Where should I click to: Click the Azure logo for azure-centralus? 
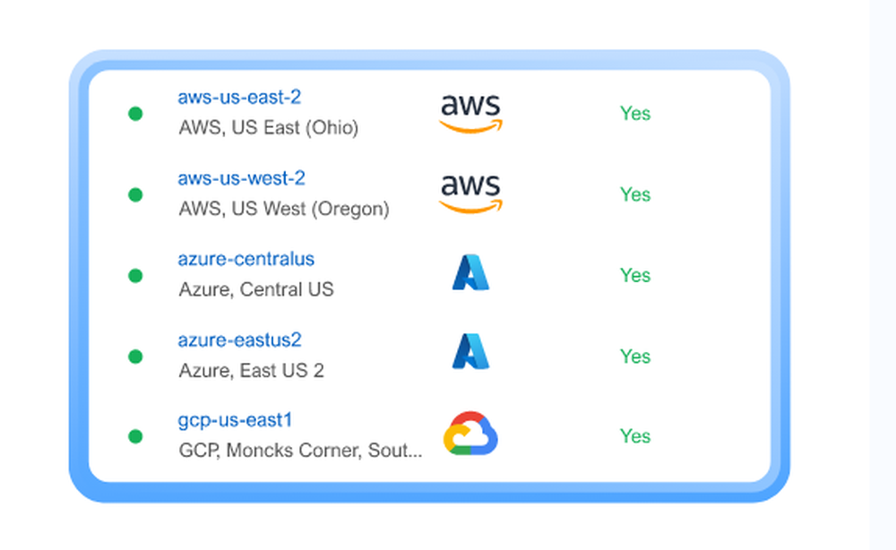(471, 272)
